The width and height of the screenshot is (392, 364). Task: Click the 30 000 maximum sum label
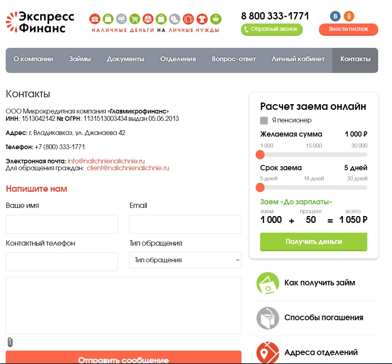(359, 146)
